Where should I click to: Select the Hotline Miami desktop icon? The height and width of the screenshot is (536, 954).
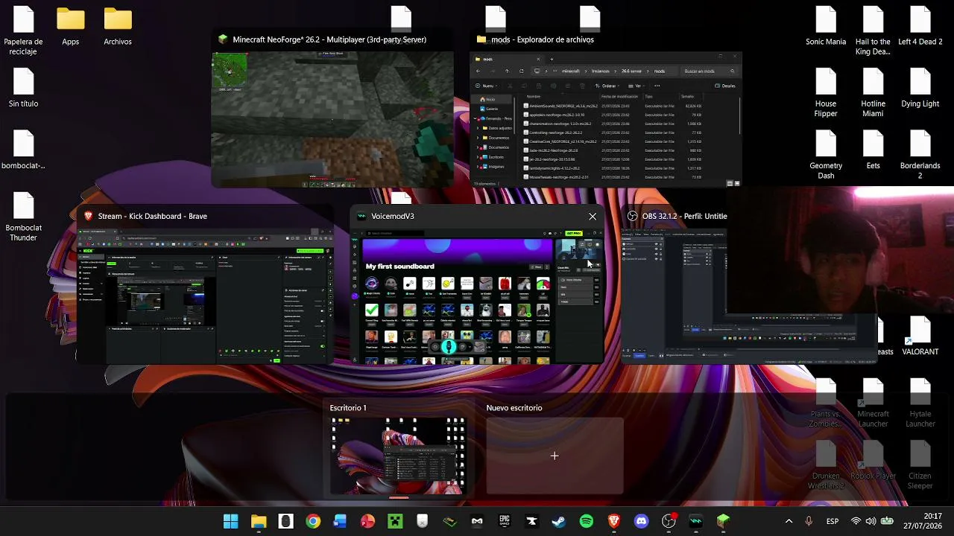tap(874, 93)
